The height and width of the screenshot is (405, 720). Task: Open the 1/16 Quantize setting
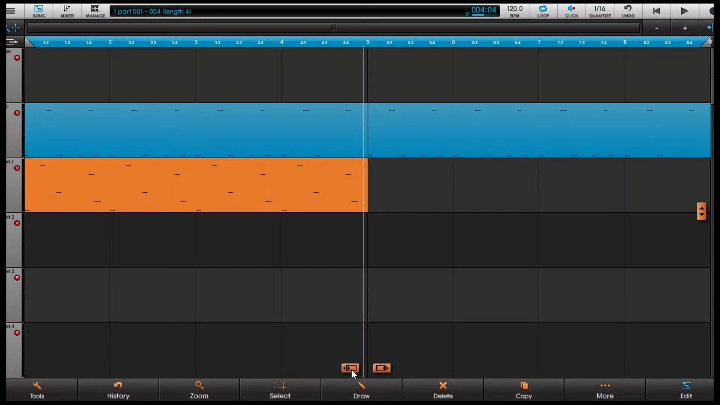click(600, 11)
